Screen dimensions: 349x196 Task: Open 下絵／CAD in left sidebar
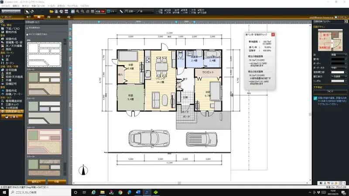[x=13, y=29]
